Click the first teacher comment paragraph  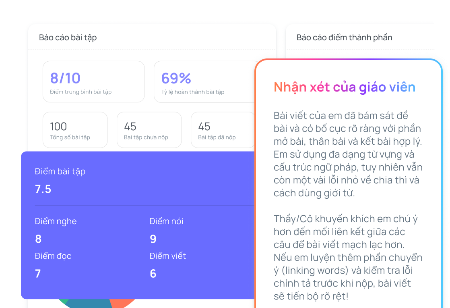(348, 154)
